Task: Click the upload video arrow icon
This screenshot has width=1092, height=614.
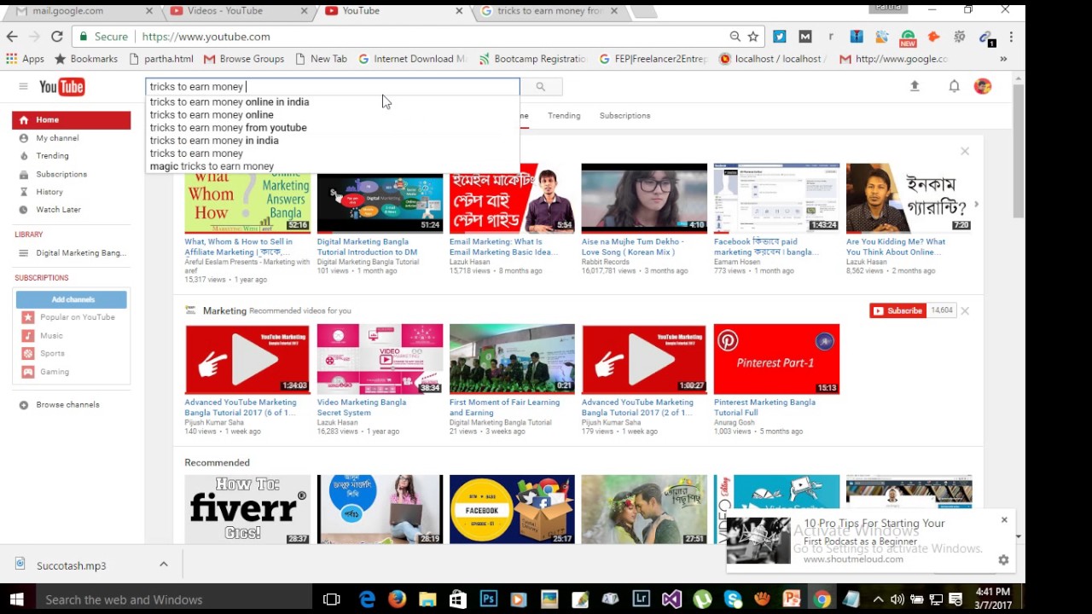Action: pos(915,86)
